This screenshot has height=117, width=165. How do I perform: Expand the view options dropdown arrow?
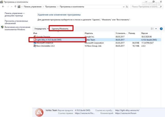[156, 29]
